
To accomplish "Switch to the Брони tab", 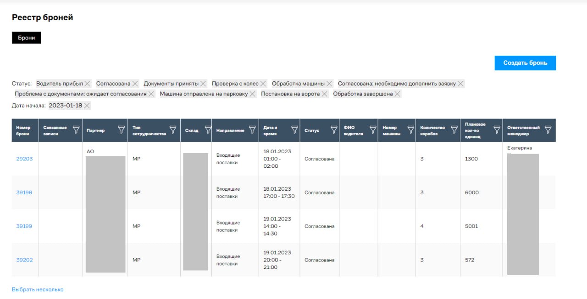I will click(27, 38).
